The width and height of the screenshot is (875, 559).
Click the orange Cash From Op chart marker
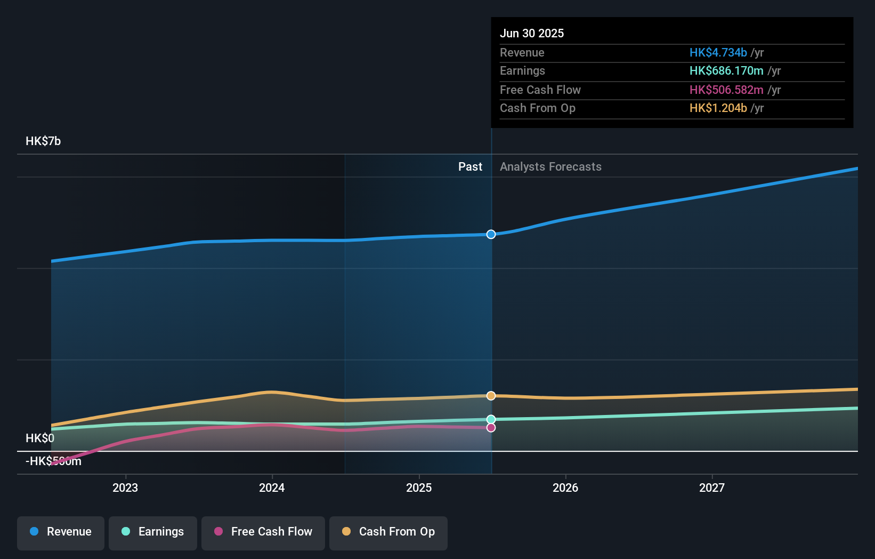(491, 395)
